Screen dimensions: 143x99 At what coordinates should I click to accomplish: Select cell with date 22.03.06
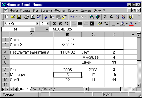point(67,45)
